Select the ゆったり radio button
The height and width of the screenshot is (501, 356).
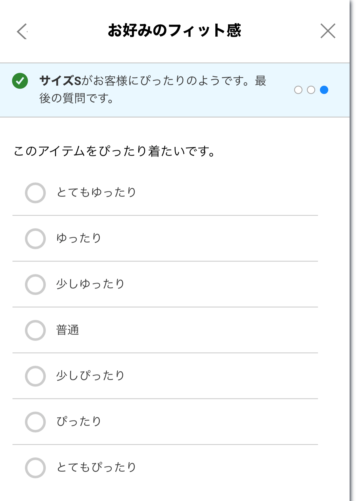point(35,239)
